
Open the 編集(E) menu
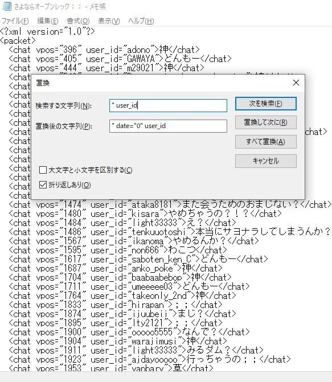[47, 21]
